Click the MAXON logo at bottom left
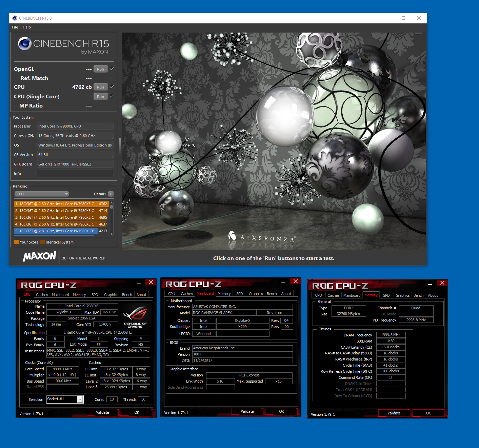This screenshot has height=448, width=479. point(39,256)
